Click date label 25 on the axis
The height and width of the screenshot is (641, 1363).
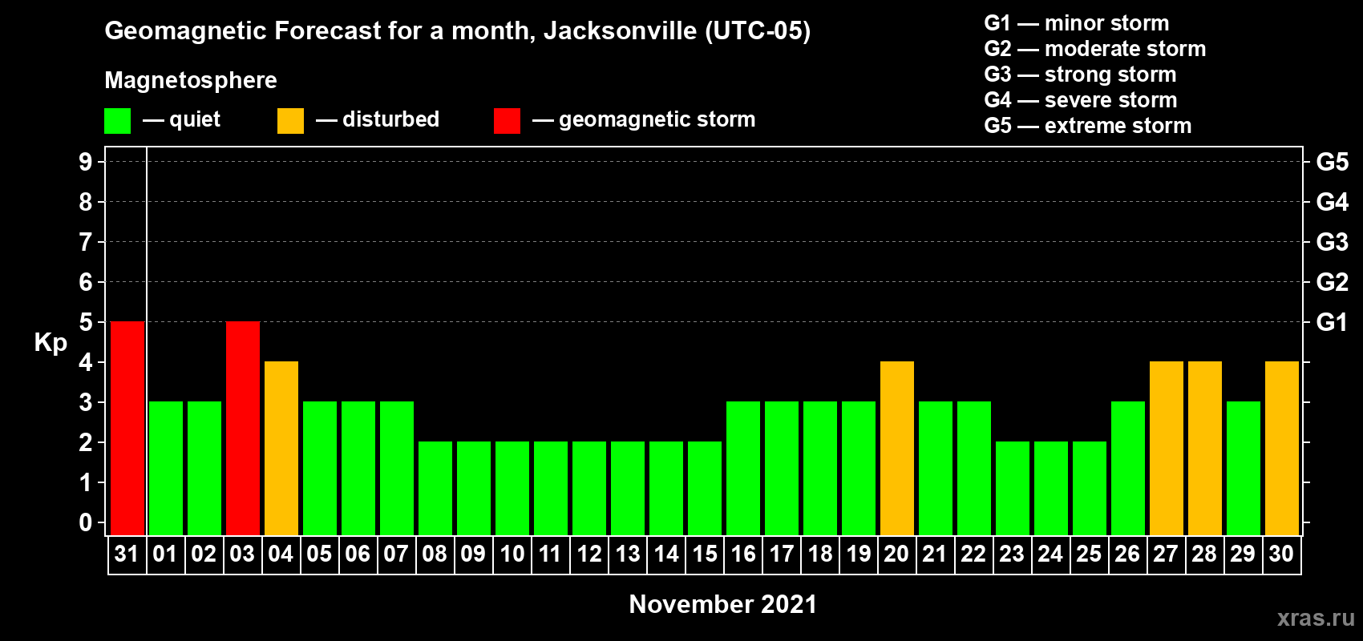[1089, 554]
